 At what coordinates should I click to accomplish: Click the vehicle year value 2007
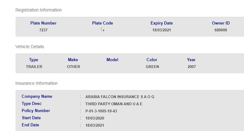pyautogui.click(x=192, y=67)
